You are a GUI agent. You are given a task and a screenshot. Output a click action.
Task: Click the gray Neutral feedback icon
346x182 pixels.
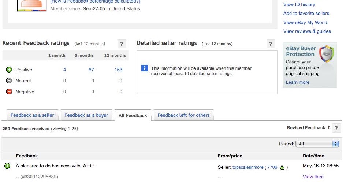(x=9, y=81)
